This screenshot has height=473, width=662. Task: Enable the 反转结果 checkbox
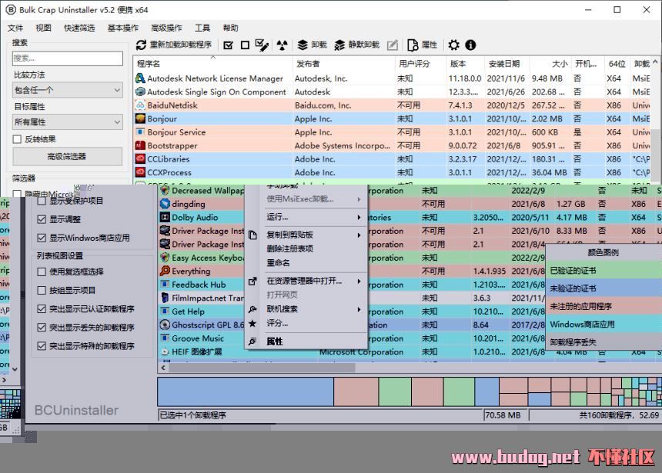tap(18, 139)
